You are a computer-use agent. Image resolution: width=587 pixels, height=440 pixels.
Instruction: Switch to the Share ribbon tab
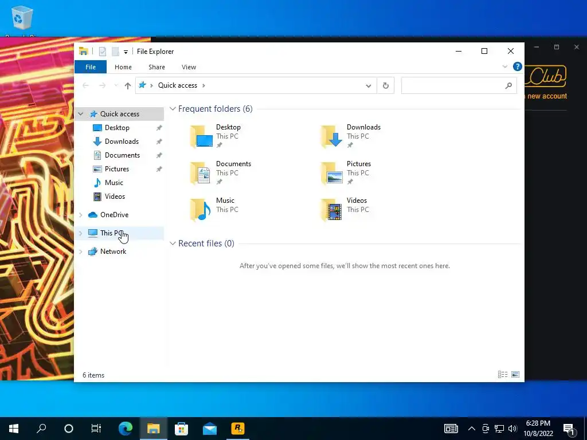tap(156, 67)
